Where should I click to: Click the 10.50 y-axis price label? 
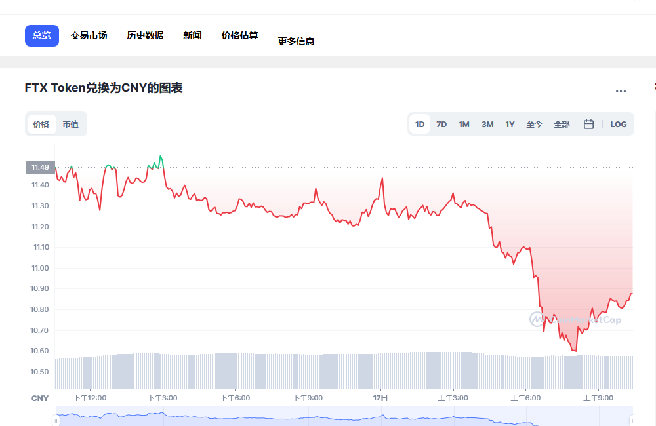pyautogui.click(x=39, y=372)
